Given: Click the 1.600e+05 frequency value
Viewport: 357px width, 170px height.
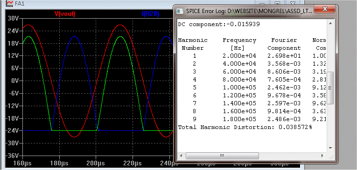Looking at the screenshot, I should coord(239,111).
